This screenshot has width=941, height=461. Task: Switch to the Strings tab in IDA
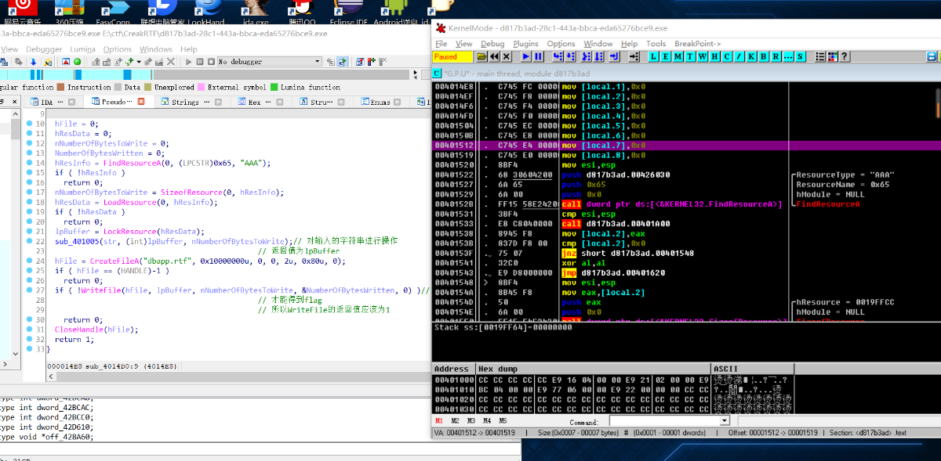185,102
